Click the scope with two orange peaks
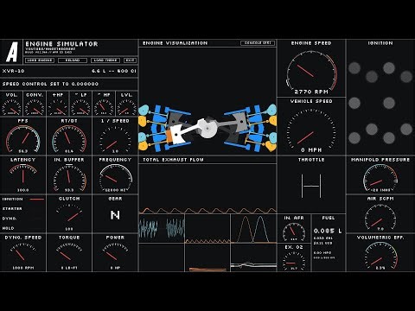The width and height of the screenshot is (415, 311). coord(253,228)
